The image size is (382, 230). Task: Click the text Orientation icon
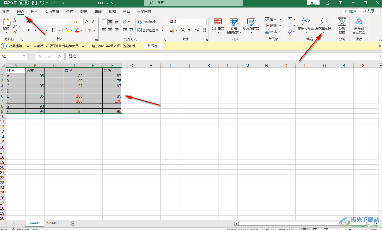[125, 22]
